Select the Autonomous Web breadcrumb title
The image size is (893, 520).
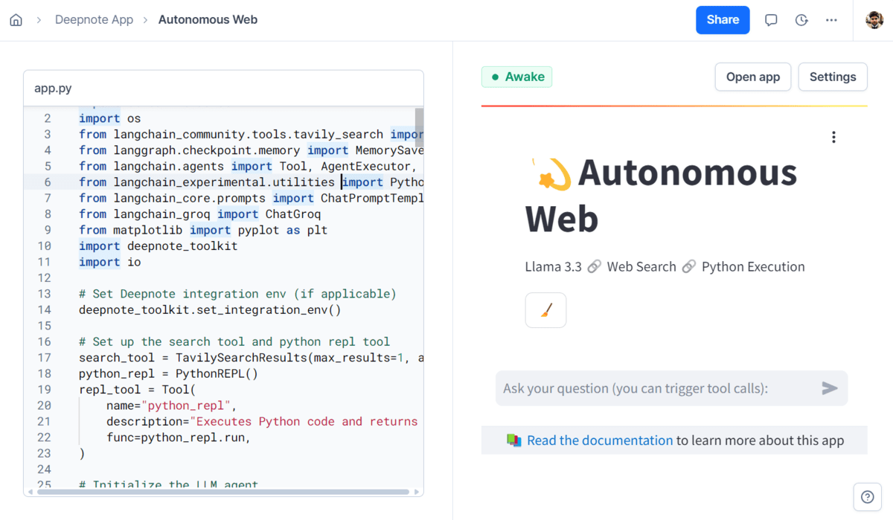208,20
